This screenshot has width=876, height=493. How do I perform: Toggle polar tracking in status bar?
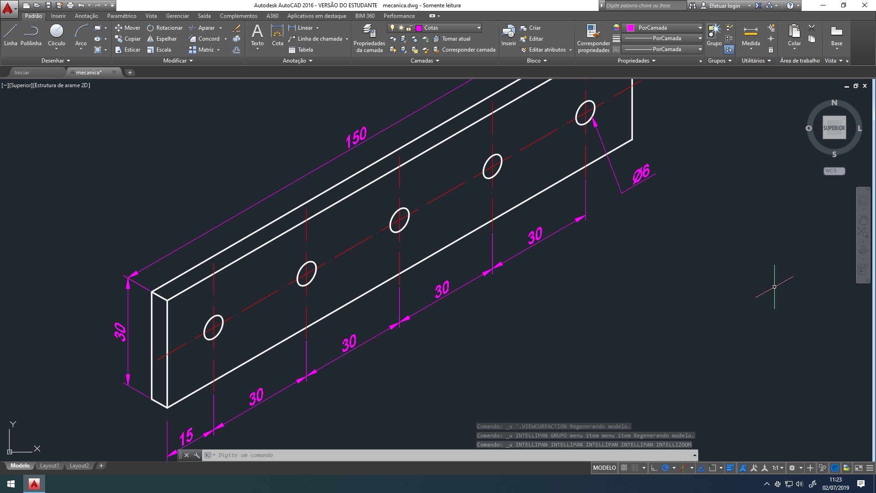[665, 468]
